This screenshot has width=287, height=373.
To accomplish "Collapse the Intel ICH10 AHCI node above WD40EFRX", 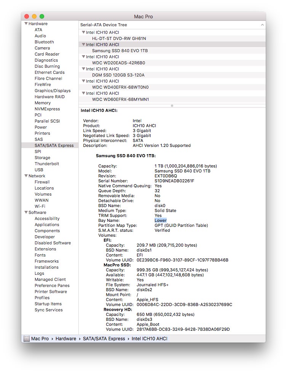I will (x=83, y=81).
